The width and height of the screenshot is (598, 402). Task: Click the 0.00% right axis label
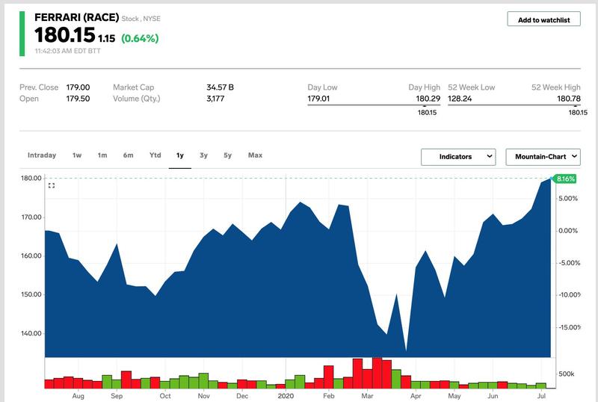click(568, 231)
